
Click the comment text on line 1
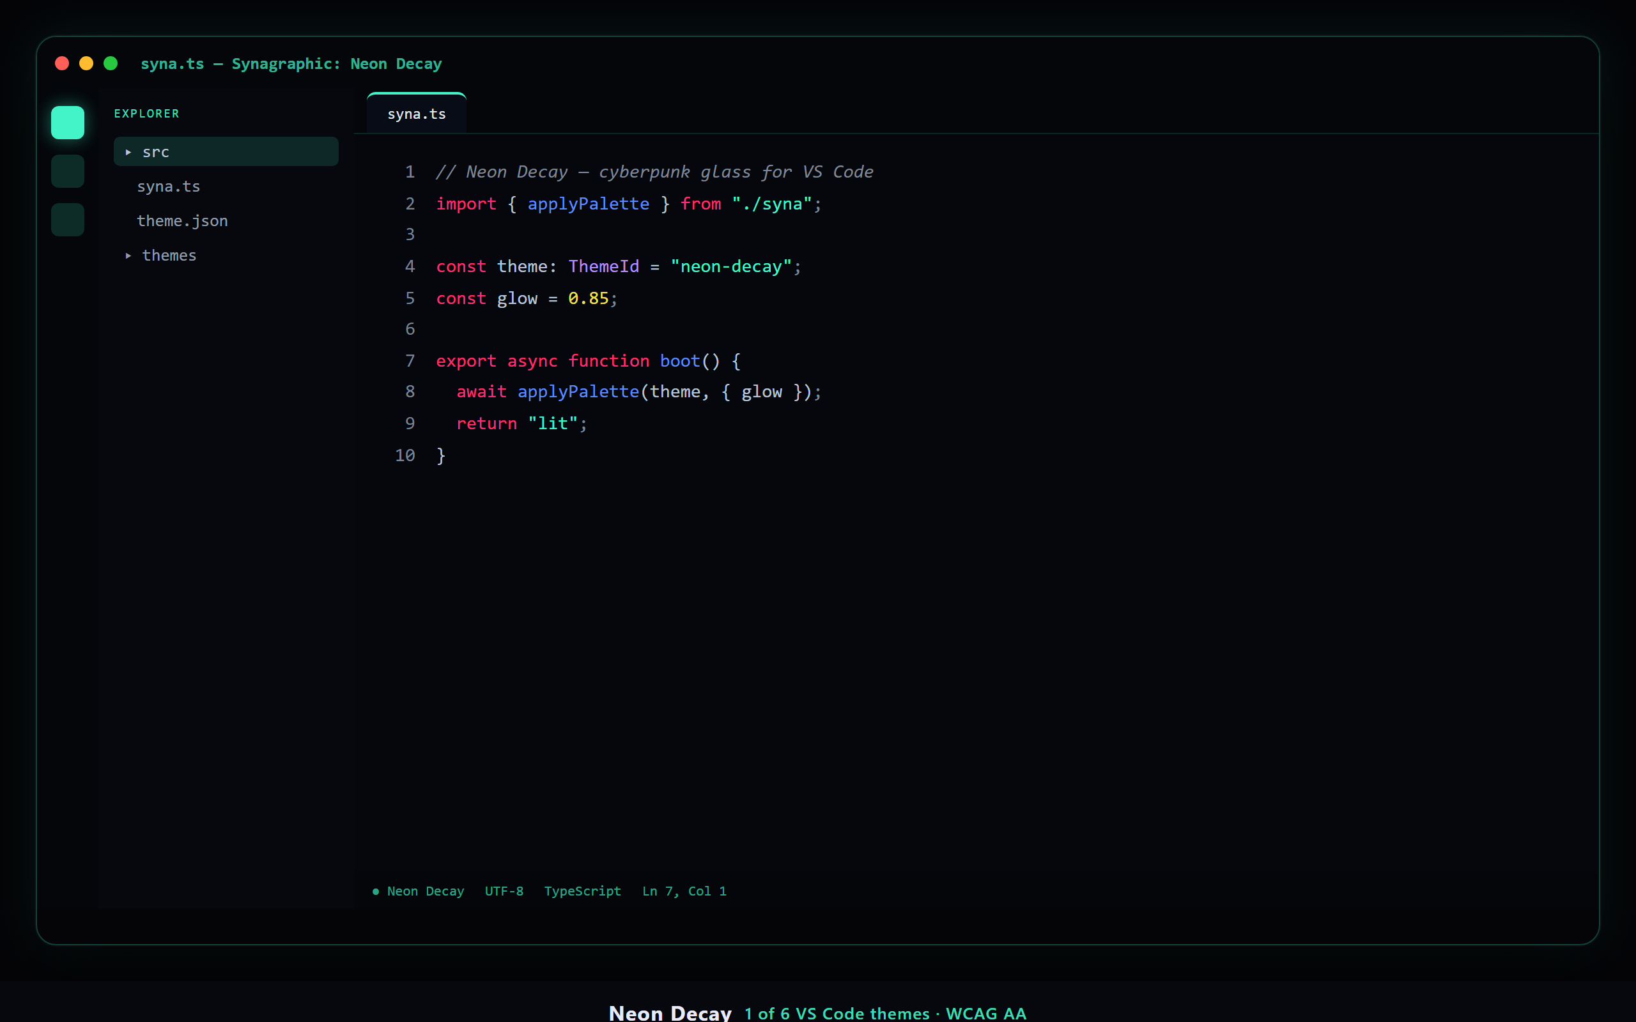click(654, 172)
